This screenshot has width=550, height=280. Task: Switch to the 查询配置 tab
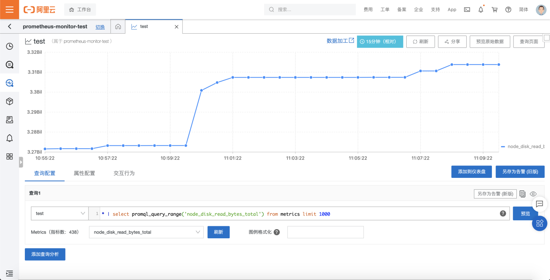[x=45, y=173]
